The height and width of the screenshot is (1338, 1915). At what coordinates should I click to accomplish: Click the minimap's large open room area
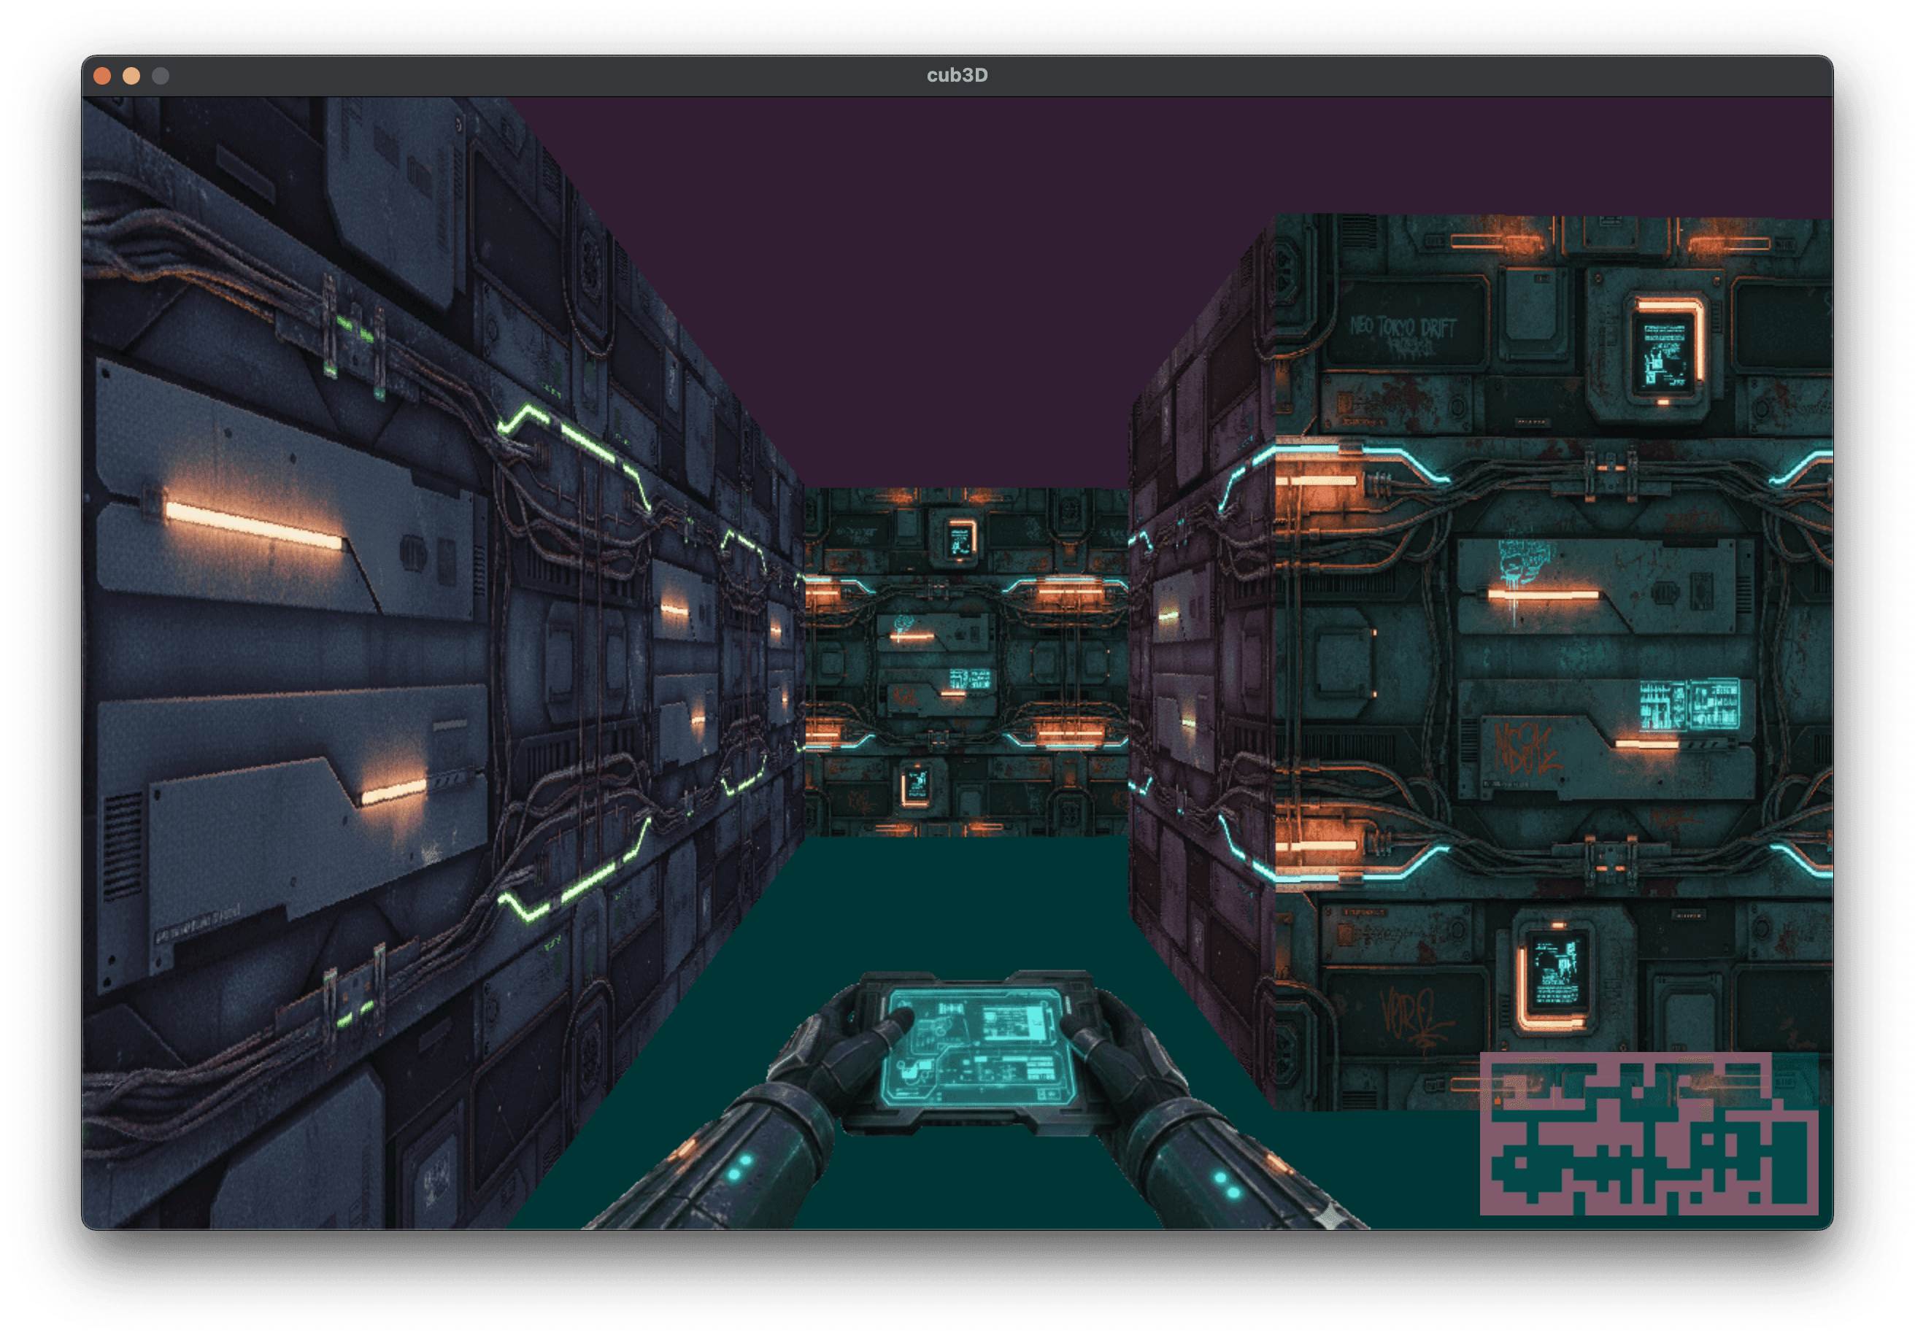[1790, 1163]
